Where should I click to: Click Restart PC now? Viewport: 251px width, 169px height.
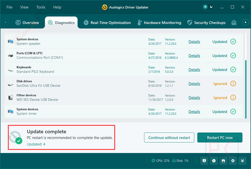pos(220,137)
